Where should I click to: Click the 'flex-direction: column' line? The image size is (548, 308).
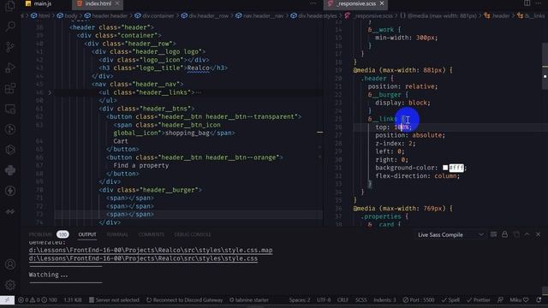[418, 176]
